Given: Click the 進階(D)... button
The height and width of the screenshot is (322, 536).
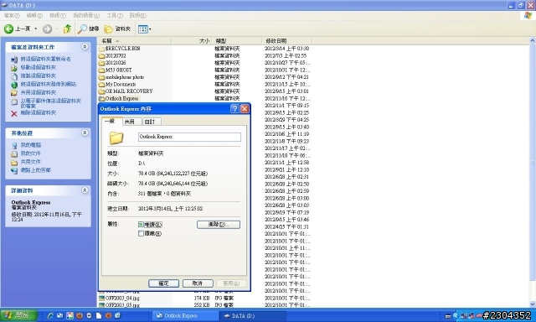Looking at the screenshot, I should [x=219, y=225].
